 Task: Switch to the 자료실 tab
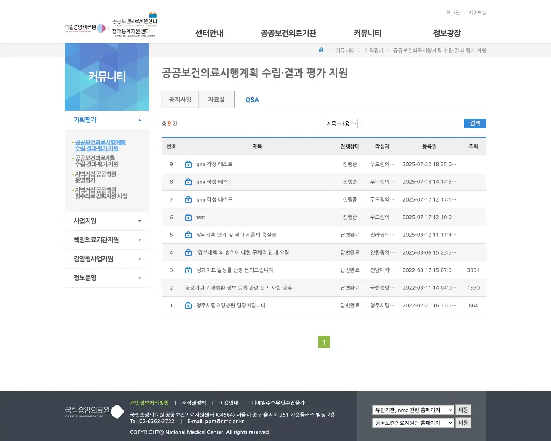(216, 99)
